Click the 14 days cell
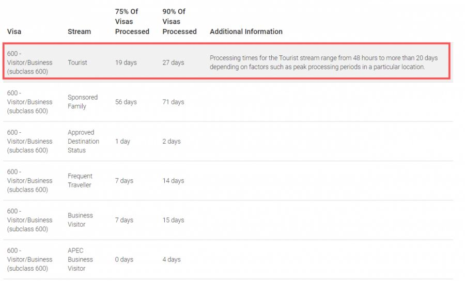This screenshot has height=281, width=465. [173, 181]
